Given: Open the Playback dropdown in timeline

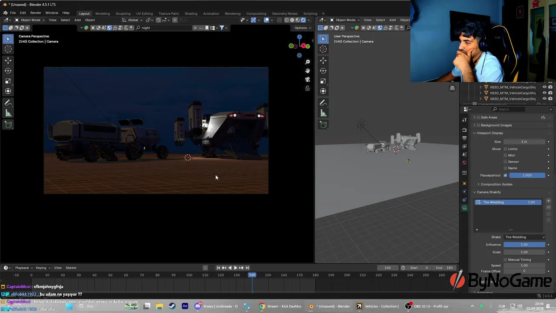Looking at the screenshot, I should pos(23,268).
